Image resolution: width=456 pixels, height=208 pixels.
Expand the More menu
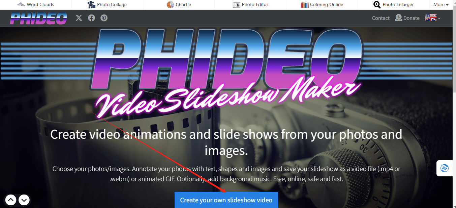pos(440,4)
